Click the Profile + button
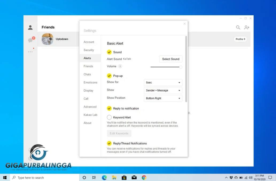Viewport: 276px width, 181px height. point(240,39)
